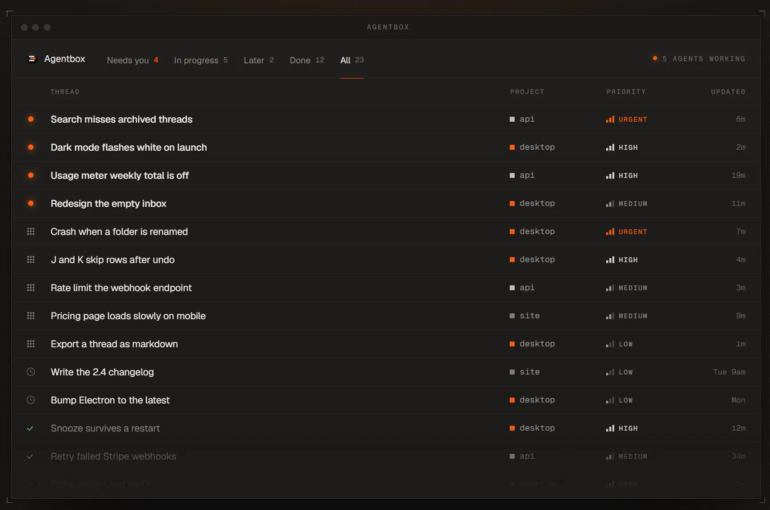Open the Done tab
The height and width of the screenshot is (510, 770).
click(x=307, y=60)
